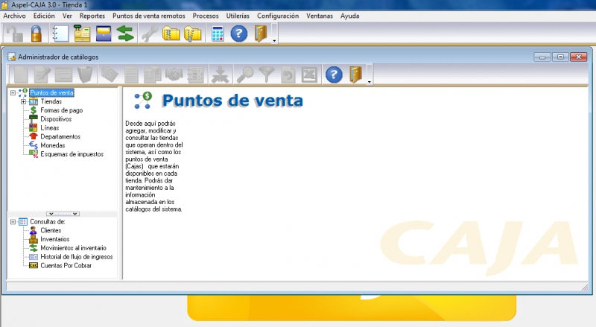Click the Excel export icon
596x327 pixels.
(x=309, y=74)
